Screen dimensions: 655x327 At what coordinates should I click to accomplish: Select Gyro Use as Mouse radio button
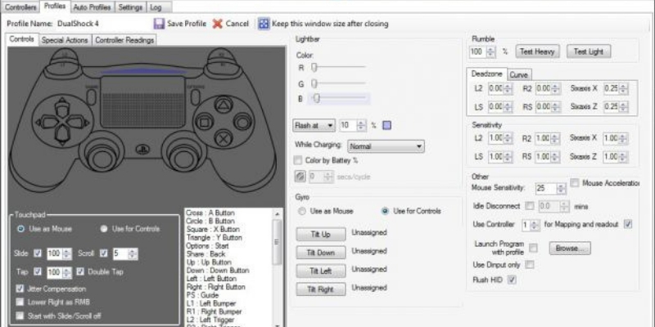point(301,211)
